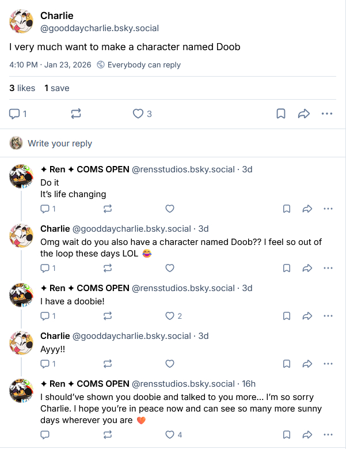Like Ren's "I have a doobie!" reply
This screenshot has height=449, width=346.
(170, 316)
